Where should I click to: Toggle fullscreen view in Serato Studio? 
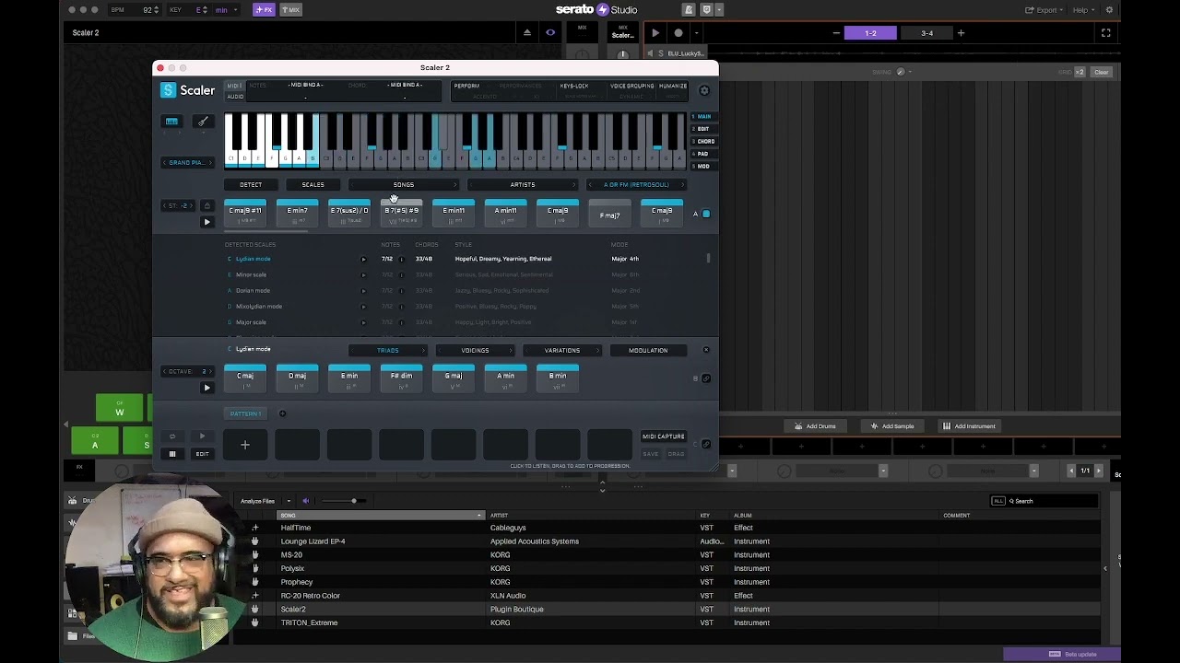(1105, 33)
